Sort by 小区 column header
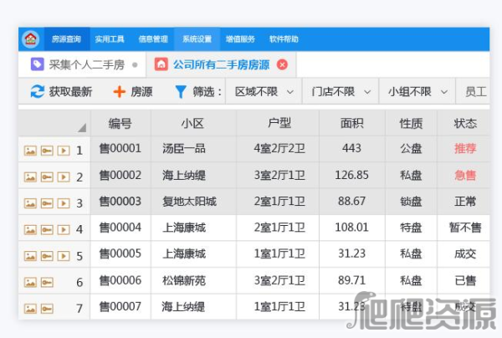502x338 pixels. tap(193, 123)
